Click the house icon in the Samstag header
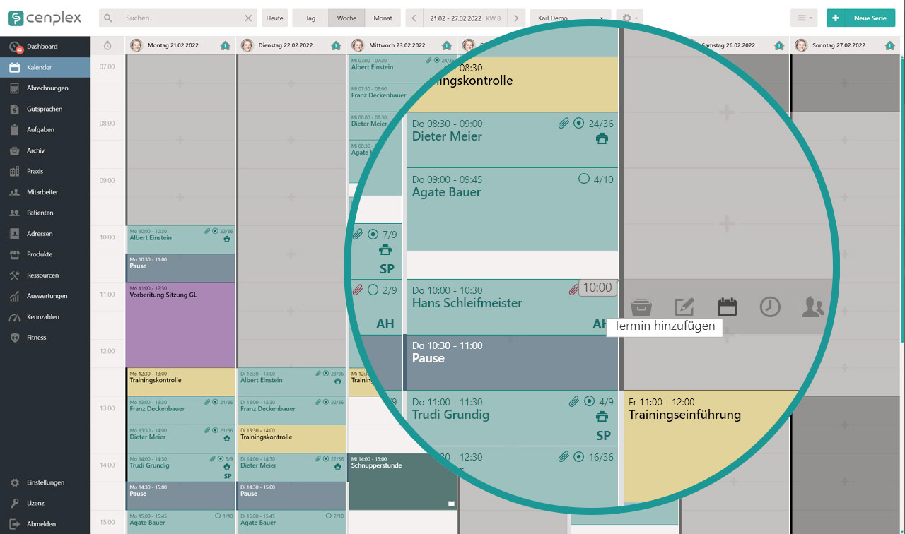 click(779, 46)
